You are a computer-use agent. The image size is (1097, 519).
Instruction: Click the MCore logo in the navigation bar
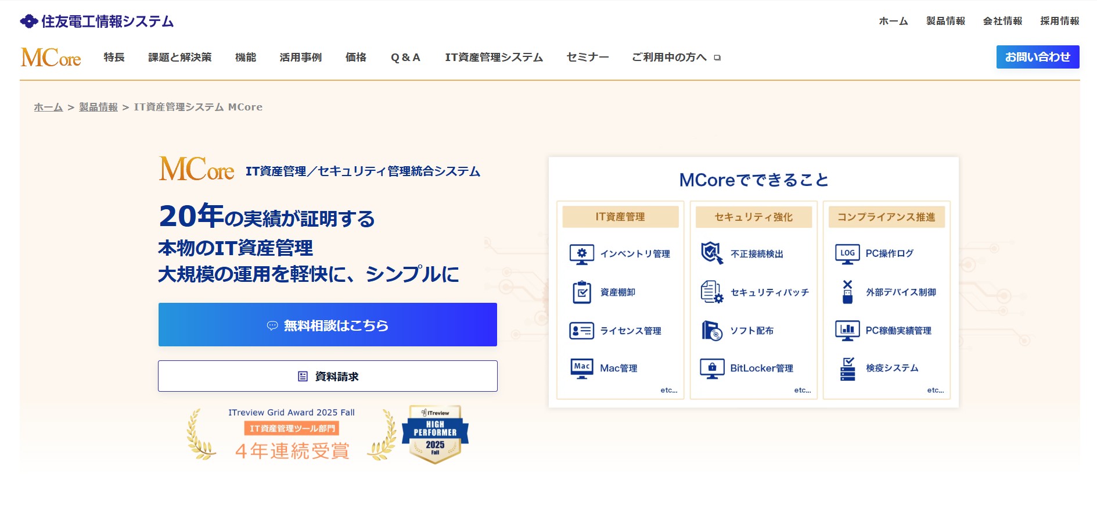[x=51, y=58]
